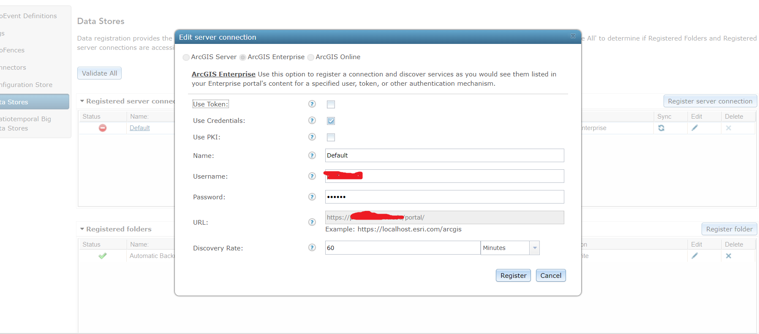The image size is (759, 334).
Task: Focus the Password input field
Action: click(x=444, y=197)
